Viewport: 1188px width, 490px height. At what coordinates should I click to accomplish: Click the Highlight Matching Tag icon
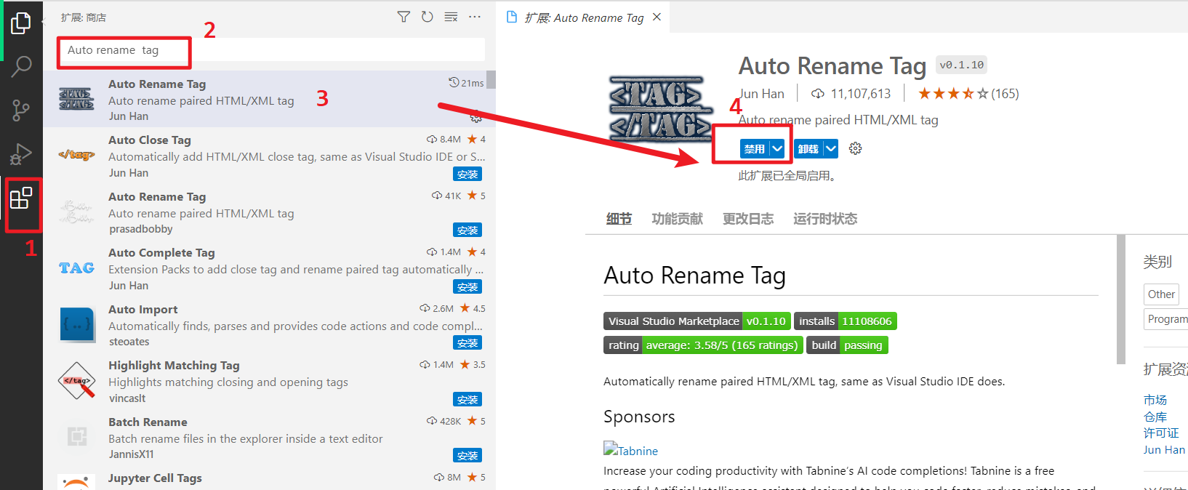(77, 380)
